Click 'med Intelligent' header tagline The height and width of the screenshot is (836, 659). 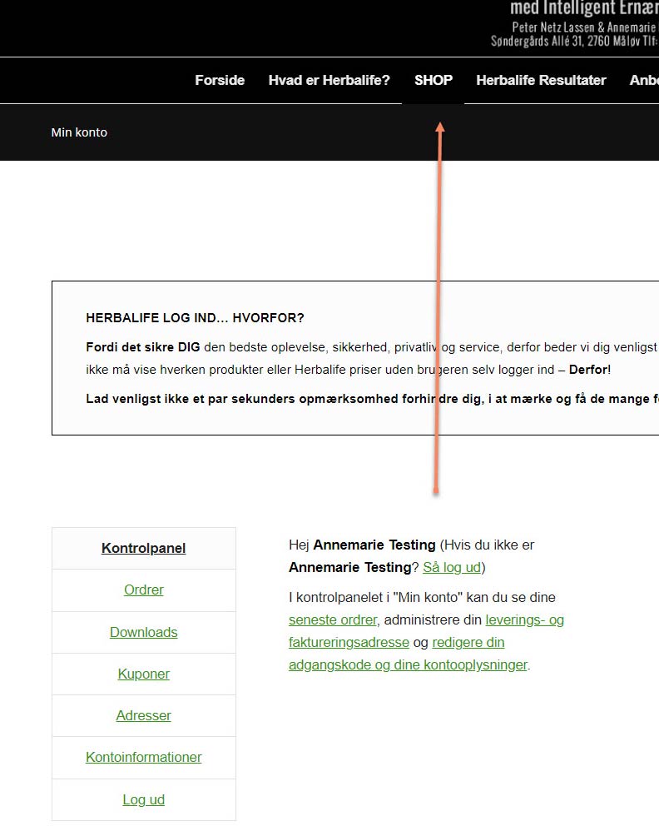tap(562, 7)
